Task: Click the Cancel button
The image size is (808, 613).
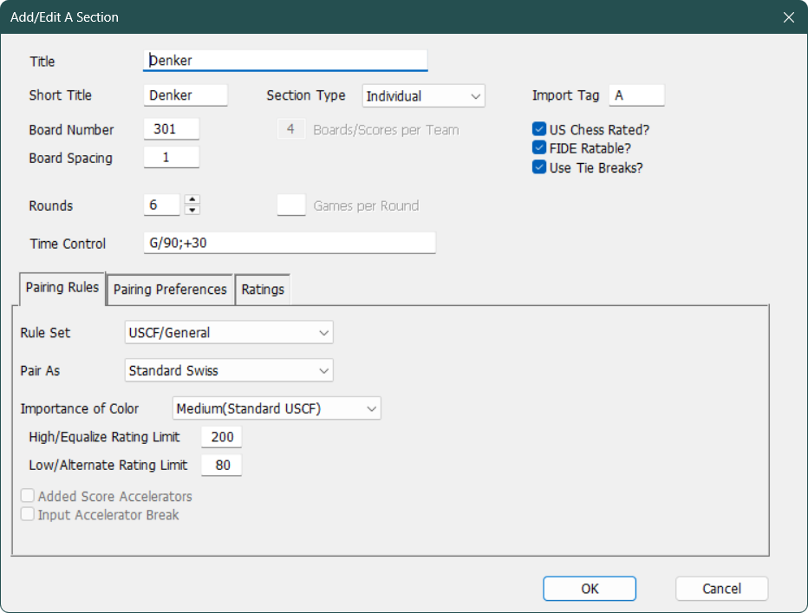Action: (x=721, y=589)
